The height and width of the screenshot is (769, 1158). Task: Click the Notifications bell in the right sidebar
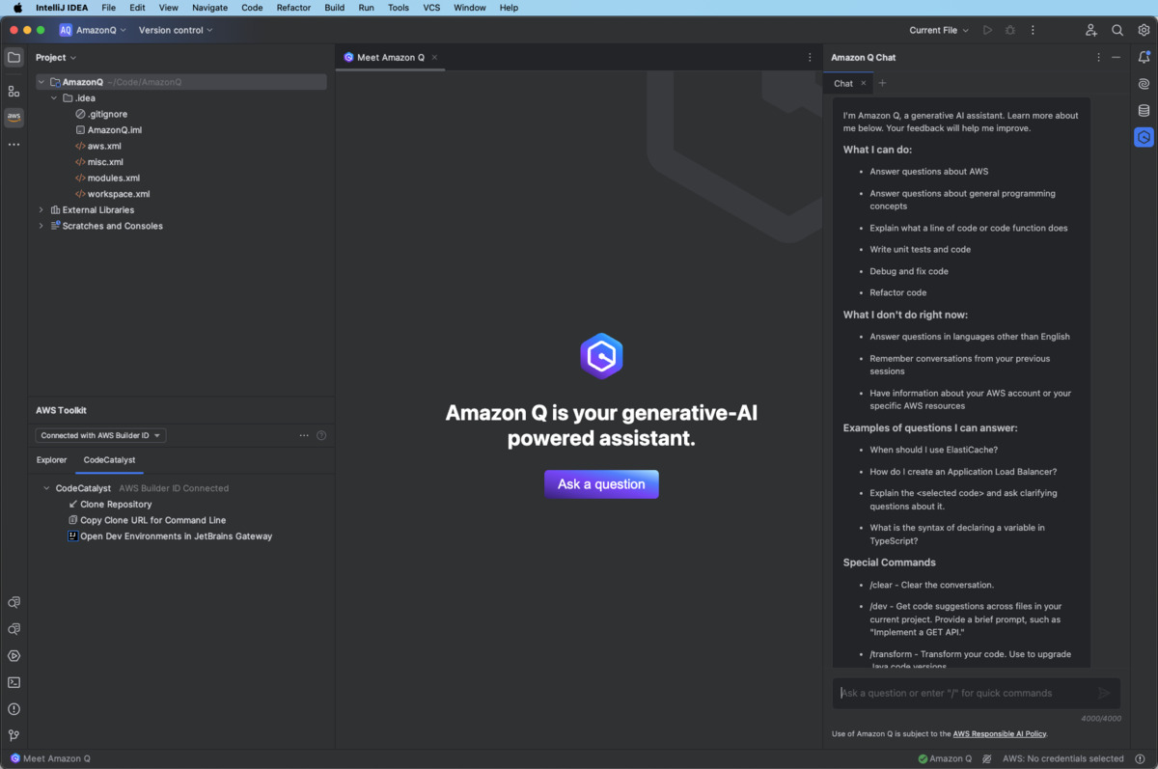point(1144,58)
